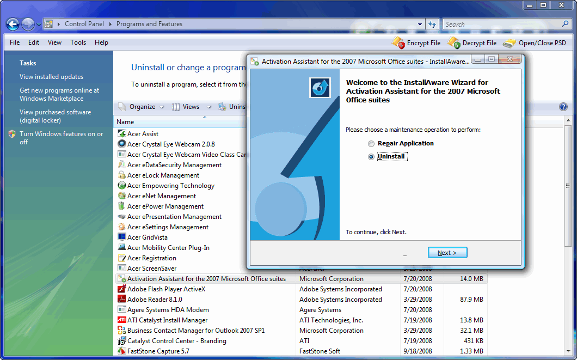Open View installed updates link

point(52,77)
